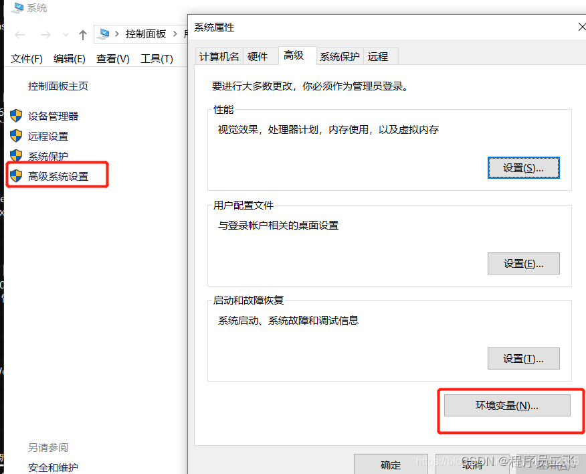
Task: Click the computer icon in the address bar
Action: pos(103,34)
